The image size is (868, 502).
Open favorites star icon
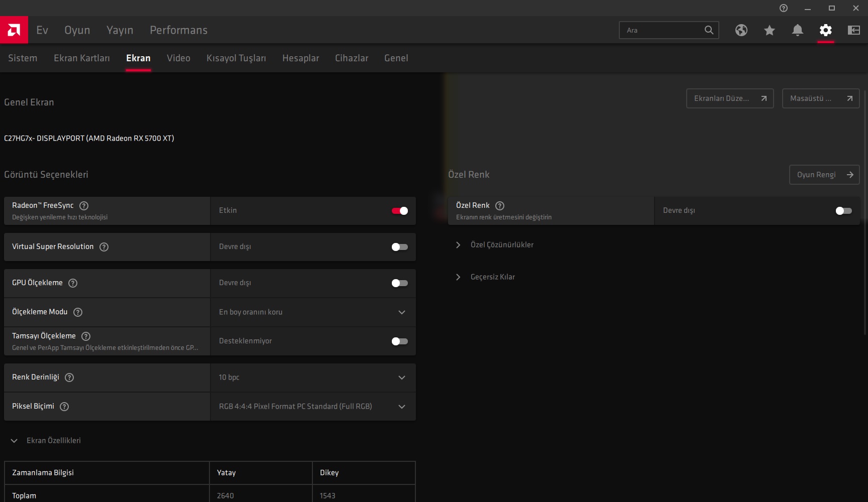(770, 30)
